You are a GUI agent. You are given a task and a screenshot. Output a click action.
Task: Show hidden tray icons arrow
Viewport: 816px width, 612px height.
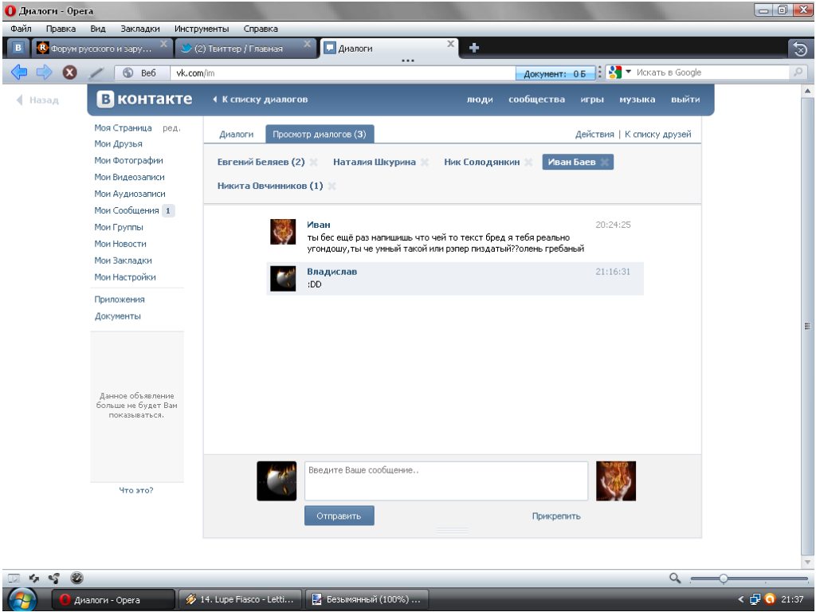[741, 599]
